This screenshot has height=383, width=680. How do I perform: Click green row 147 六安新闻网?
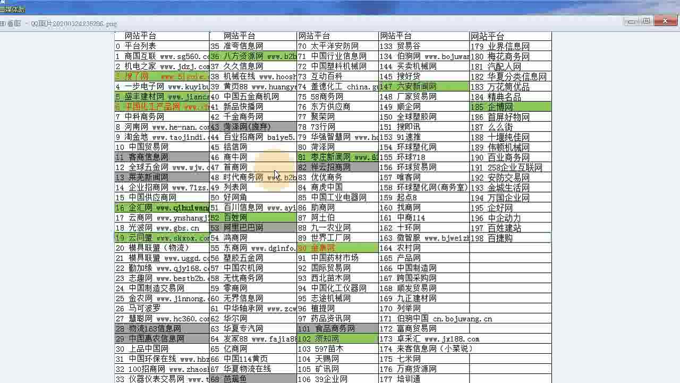pos(424,87)
